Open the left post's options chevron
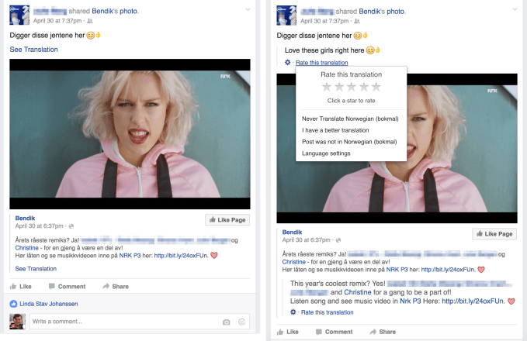Screen dimensions: 527x341 coord(248,9)
